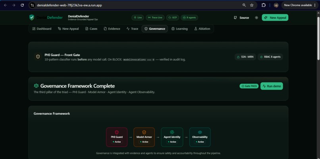Image resolution: width=320 pixels, height=159 pixels.
Task: Click the red shield icon in PHI Guard card
Action: click(x=117, y=132)
